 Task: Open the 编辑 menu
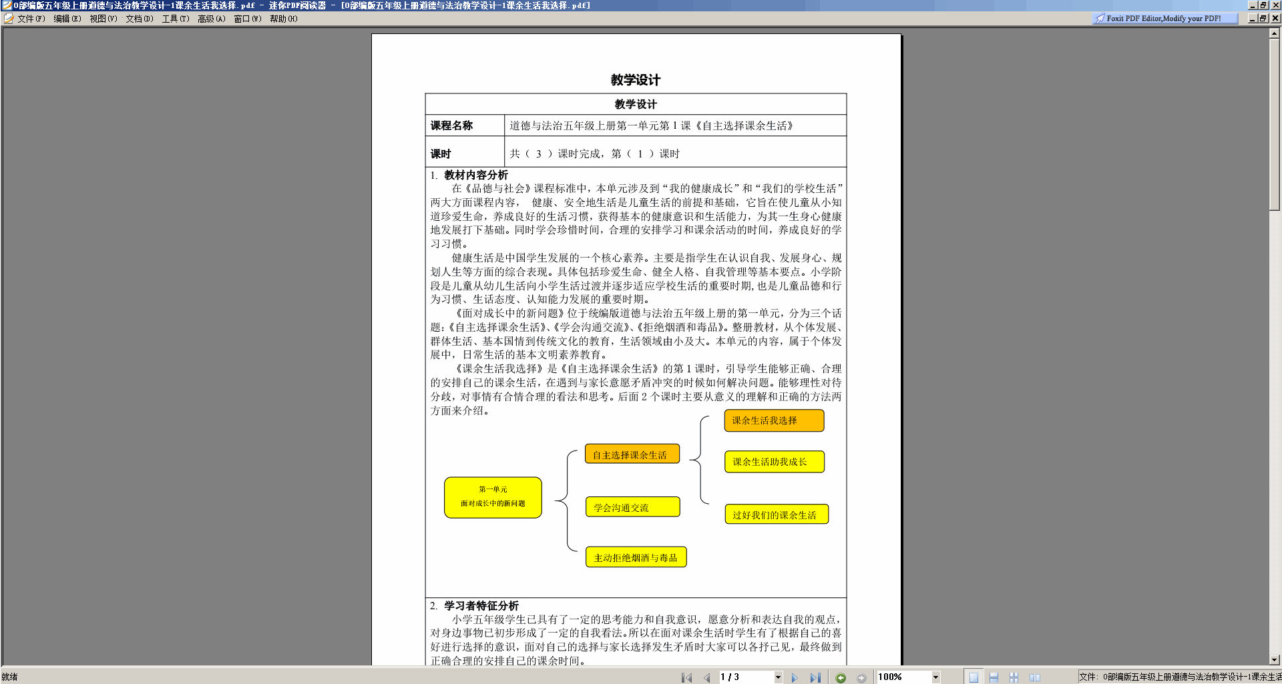67,19
